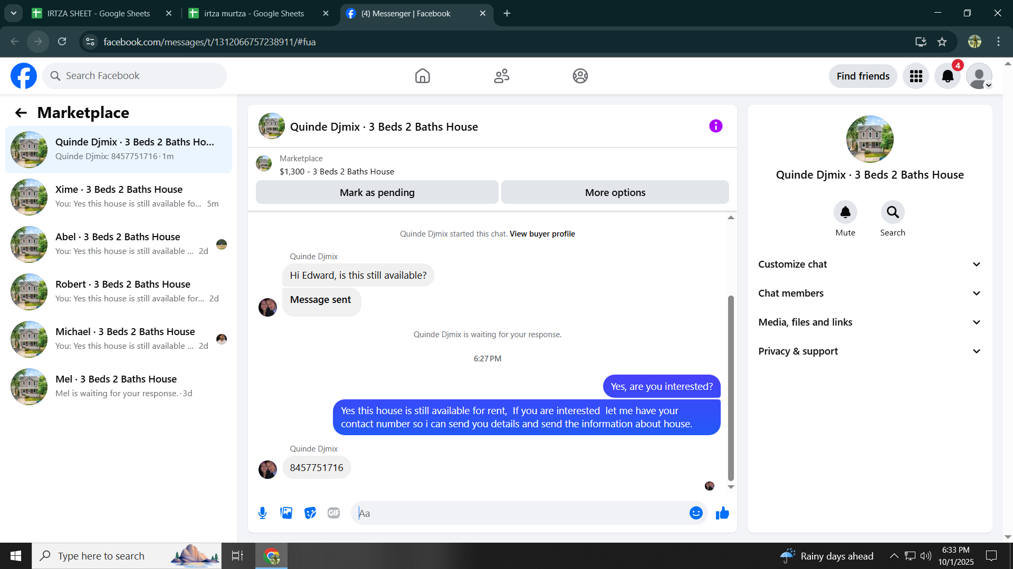Click Chrome profile avatar in toolbar

[974, 42]
